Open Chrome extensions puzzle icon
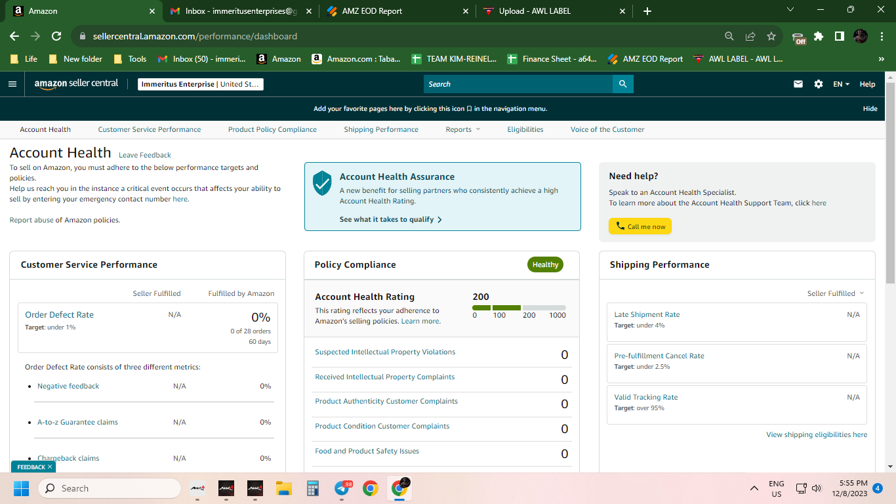 point(819,36)
